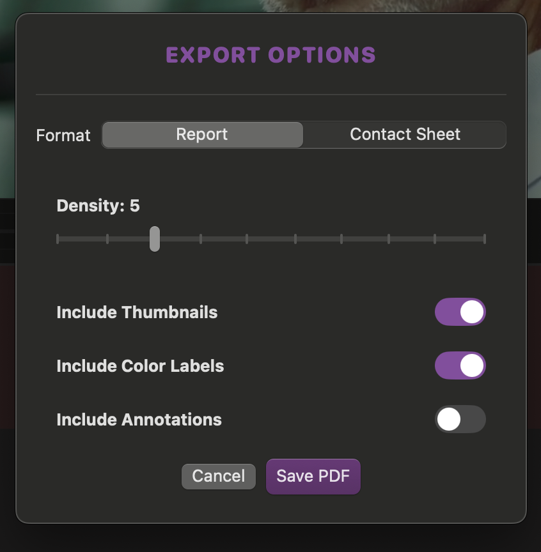Click the Density slider thumb

click(x=155, y=239)
